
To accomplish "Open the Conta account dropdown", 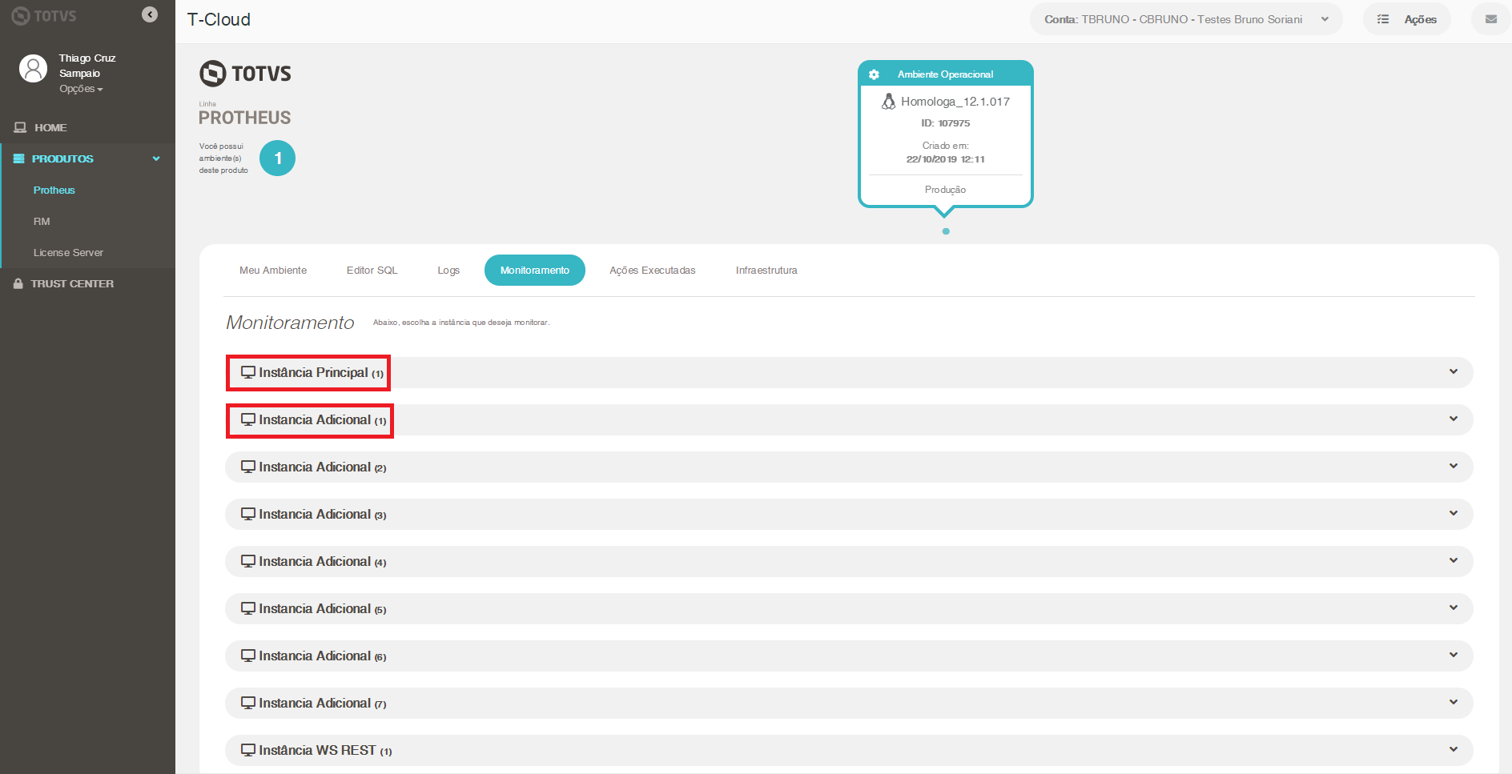I will [1186, 19].
